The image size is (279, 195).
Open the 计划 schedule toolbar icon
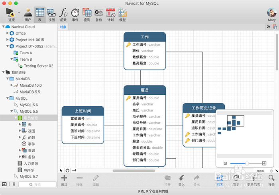pos(110,14)
